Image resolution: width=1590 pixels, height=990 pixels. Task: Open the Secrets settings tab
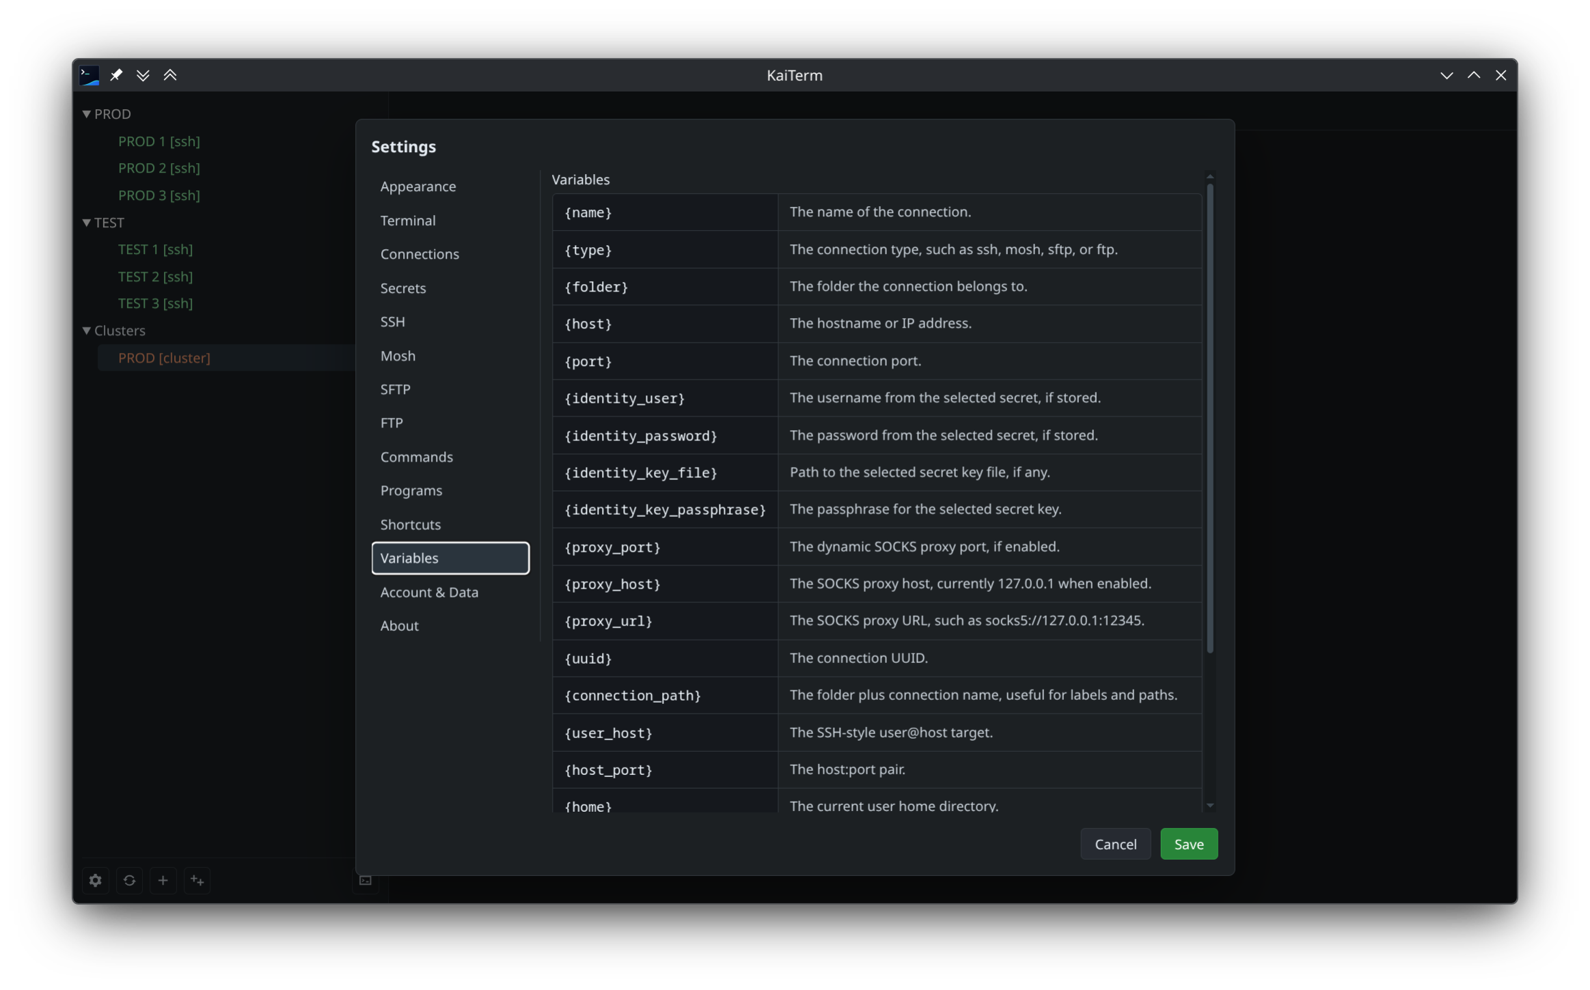(450, 288)
